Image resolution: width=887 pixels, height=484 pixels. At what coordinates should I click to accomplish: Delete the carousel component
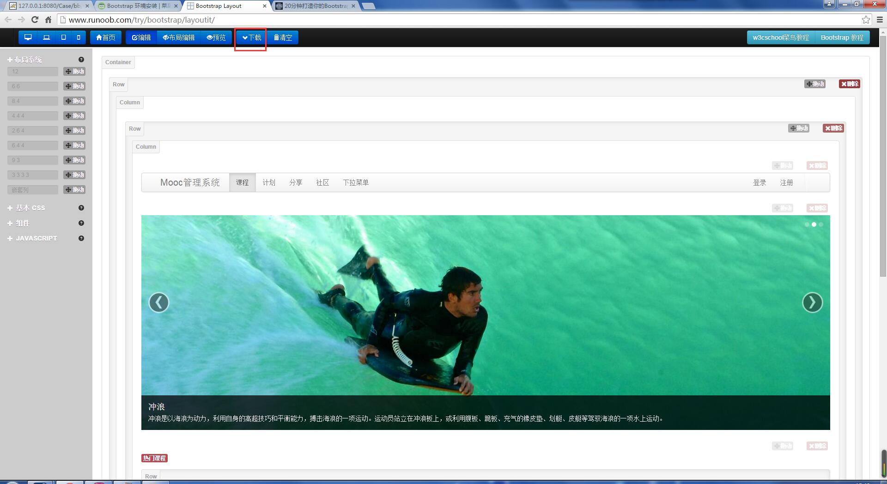tap(817, 208)
